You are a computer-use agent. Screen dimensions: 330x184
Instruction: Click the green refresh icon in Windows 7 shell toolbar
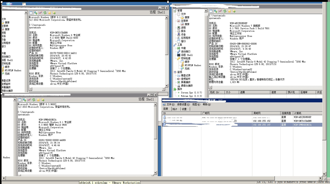pyautogui.click(x=225, y=11)
